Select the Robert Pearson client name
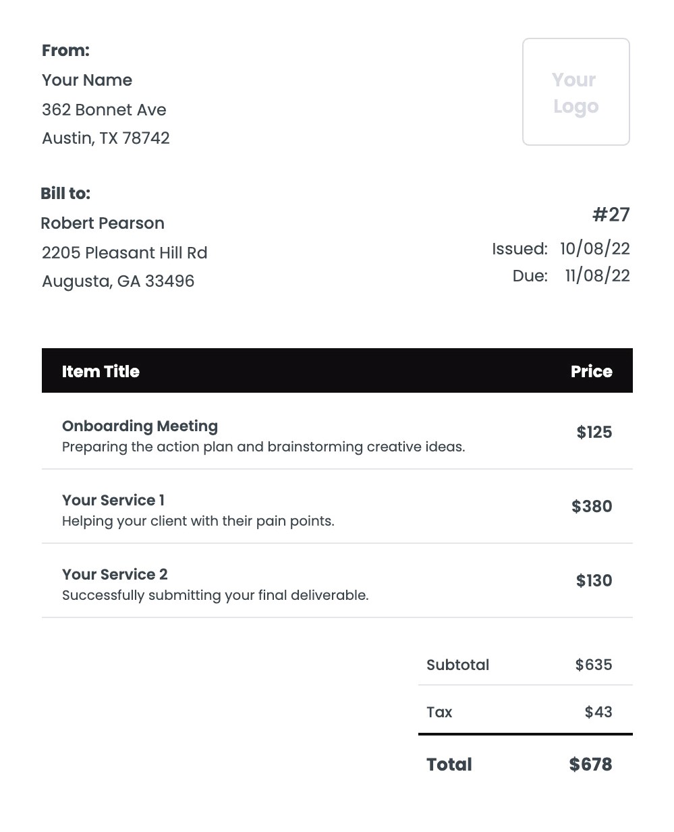This screenshot has width=674, height=832. coord(103,223)
